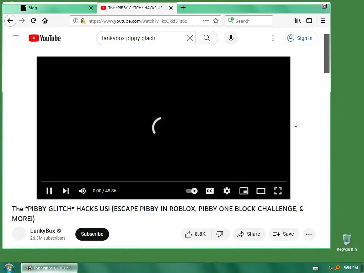Click the browser forward arrow
The height and width of the screenshot is (273, 364).
tap(22, 21)
